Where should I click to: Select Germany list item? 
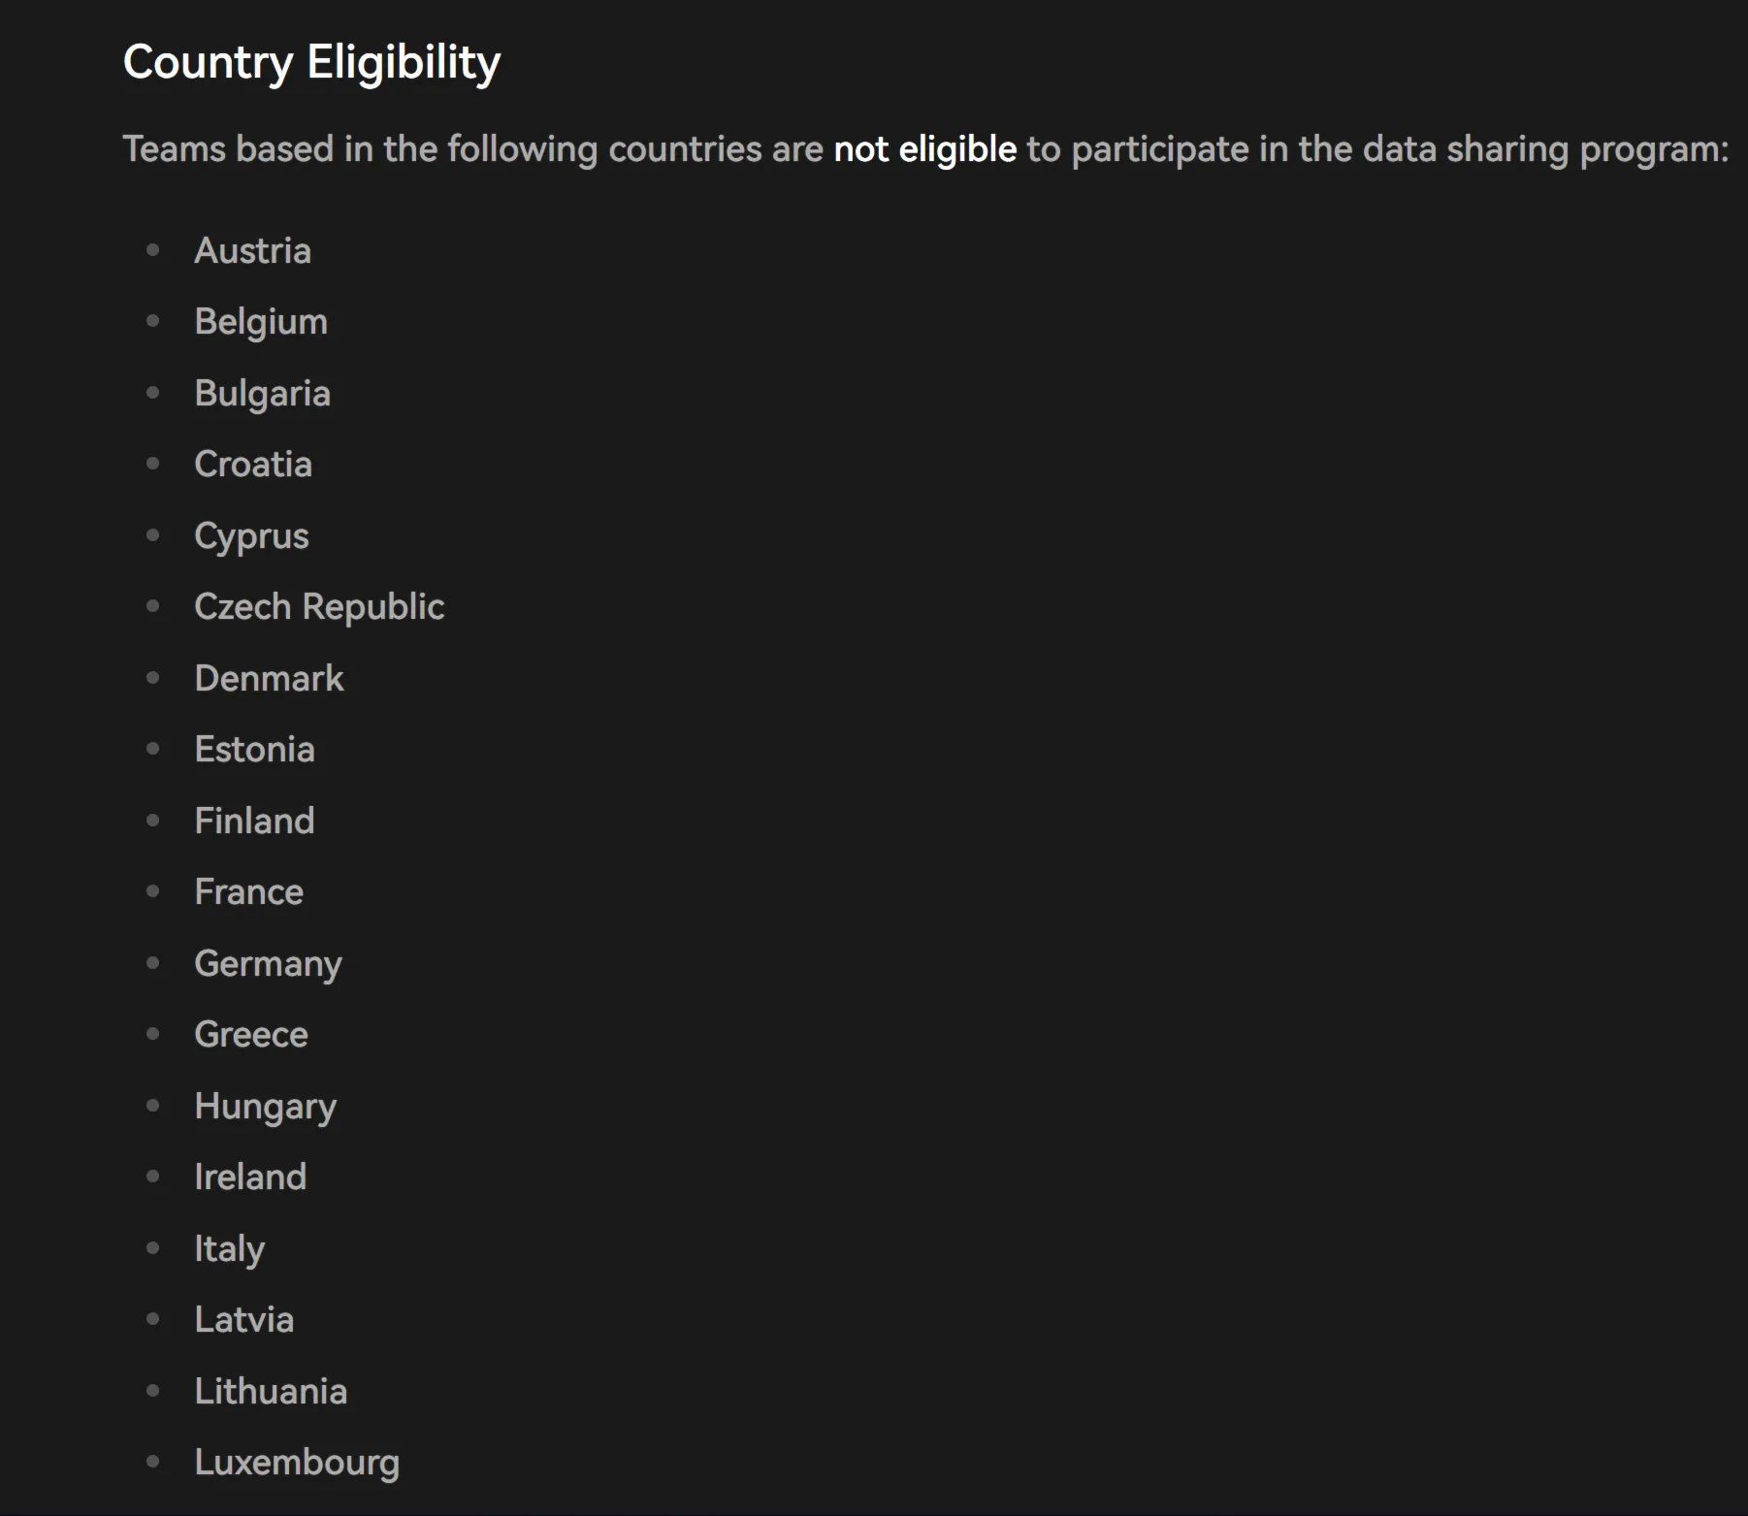click(x=269, y=964)
